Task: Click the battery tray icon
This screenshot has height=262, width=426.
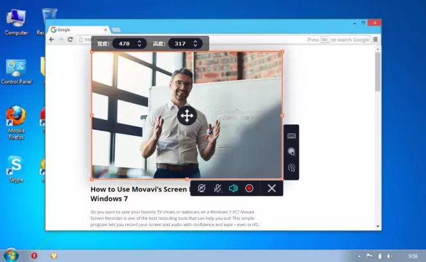Action: coord(380,256)
